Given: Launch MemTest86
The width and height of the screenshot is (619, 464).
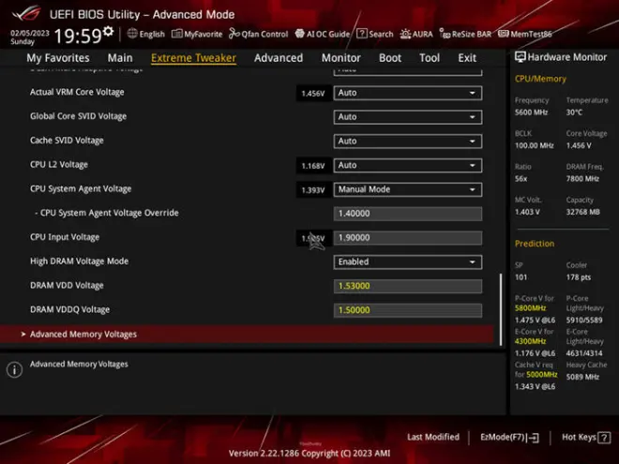Looking at the screenshot, I should coord(525,34).
